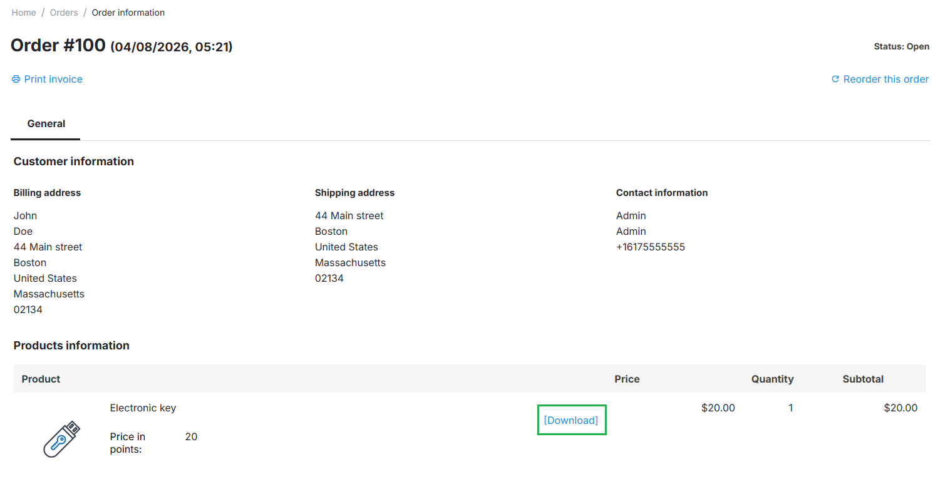The height and width of the screenshot is (479, 943).
Task: Click the reorder circular arrow icon
Action: (x=835, y=80)
